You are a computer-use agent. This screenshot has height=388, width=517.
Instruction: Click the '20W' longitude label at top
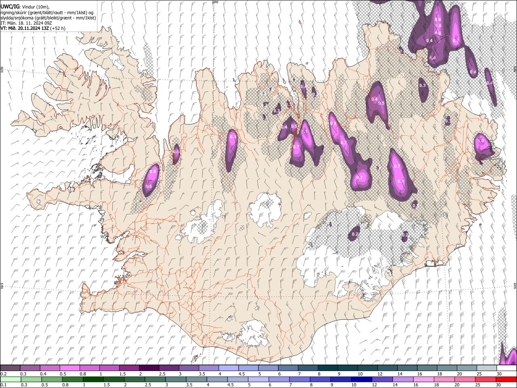[215, 2]
